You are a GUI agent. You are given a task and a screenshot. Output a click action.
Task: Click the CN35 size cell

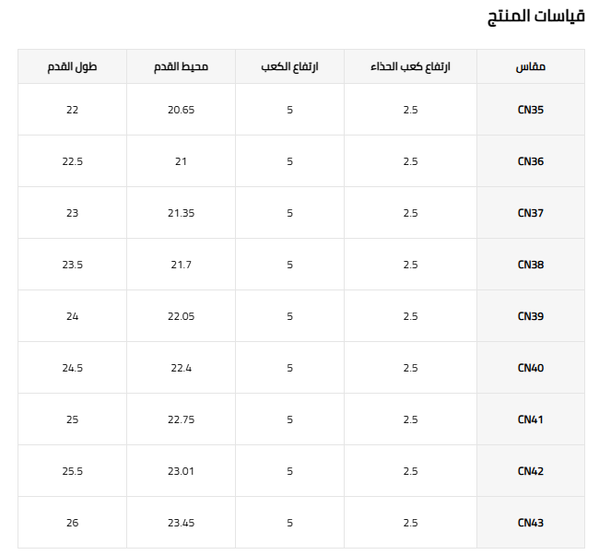click(530, 110)
